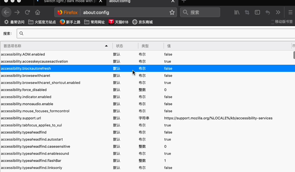Select accessibility.force_disabled preference

click(x=147, y=90)
